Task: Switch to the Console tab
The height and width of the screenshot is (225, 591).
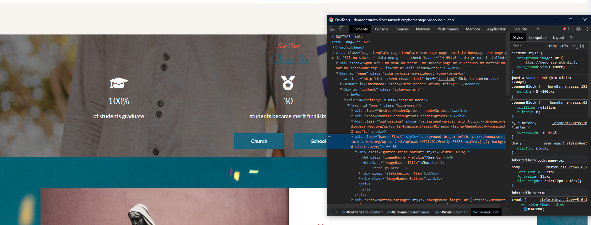Action: 381,29
